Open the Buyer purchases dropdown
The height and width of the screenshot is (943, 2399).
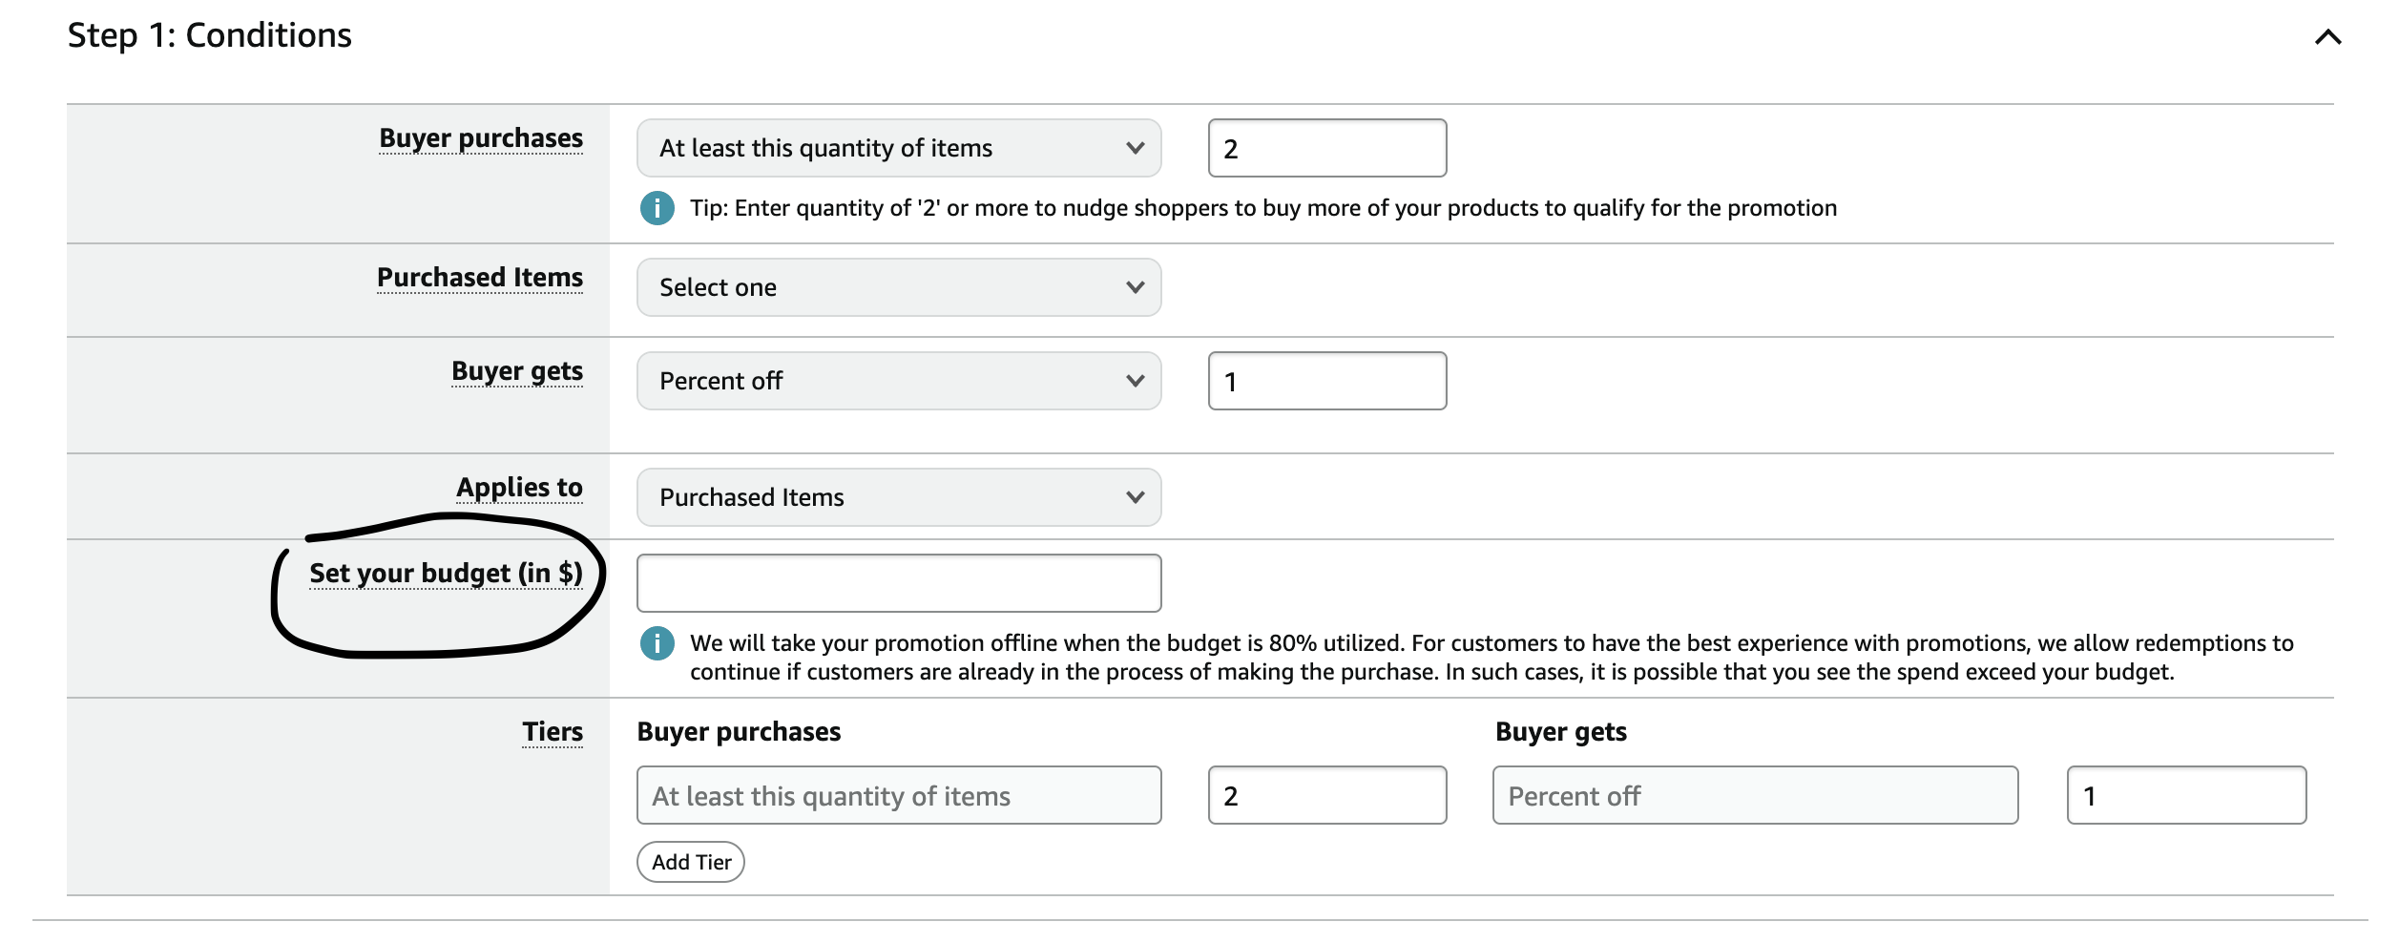click(x=899, y=148)
